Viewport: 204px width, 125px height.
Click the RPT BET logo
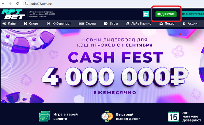[13, 14]
